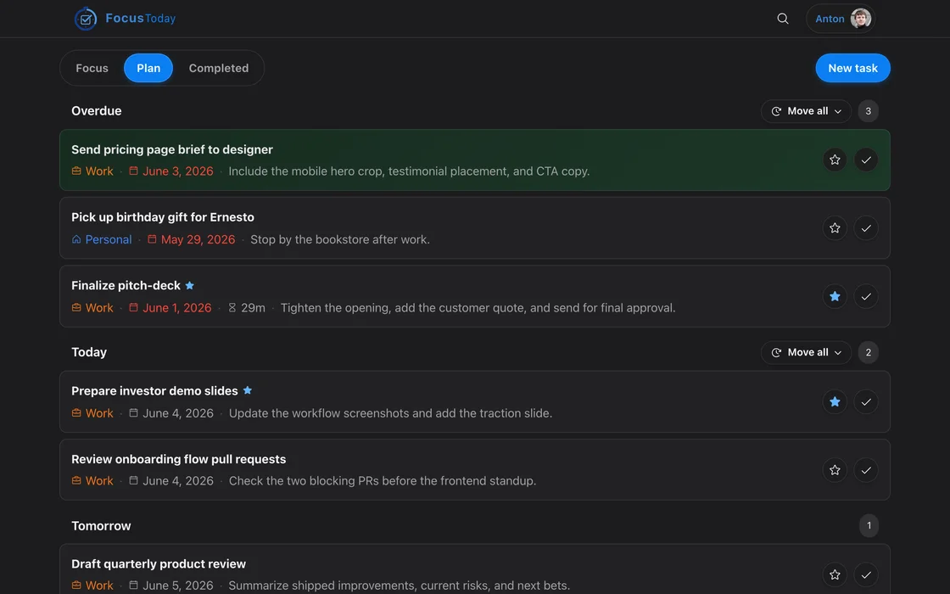The width and height of the screenshot is (950, 594).
Task: Click inline blue star beside Prepare investor demo title
Action: tap(247, 390)
